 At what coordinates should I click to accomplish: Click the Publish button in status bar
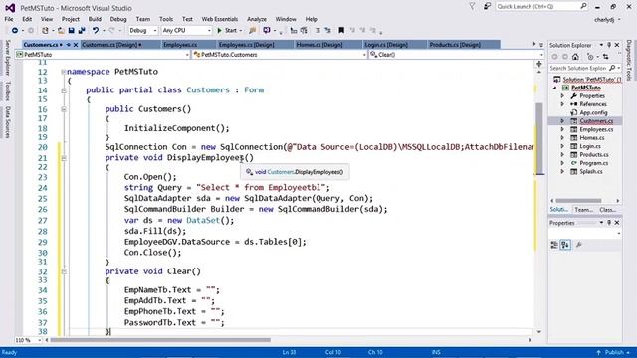point(614,352)
